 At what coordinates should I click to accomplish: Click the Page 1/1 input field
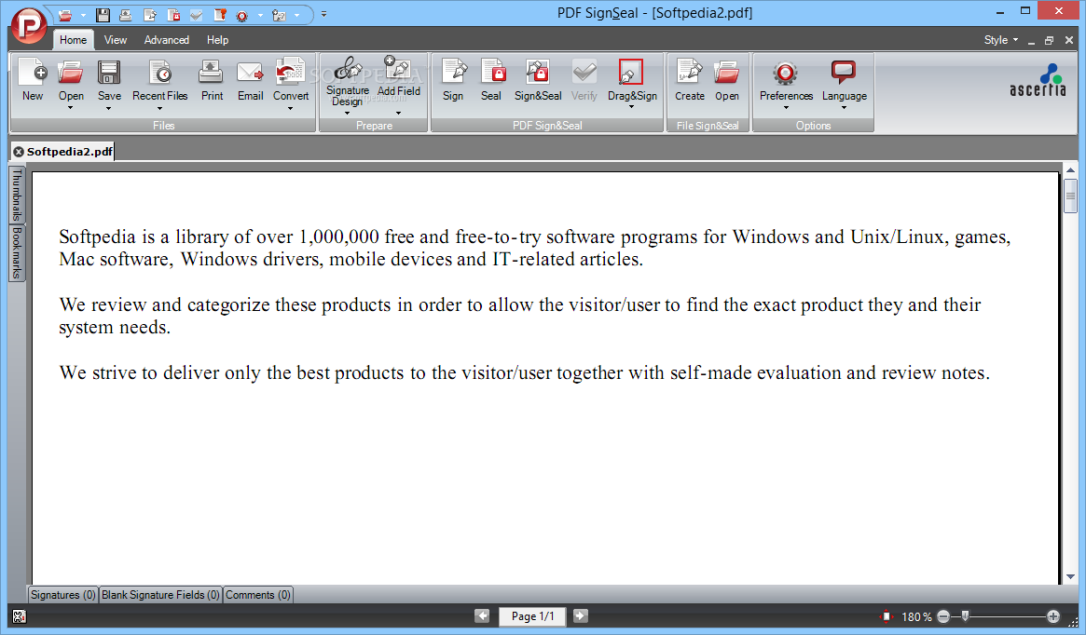pyautogui.click(x=532, y=616)
